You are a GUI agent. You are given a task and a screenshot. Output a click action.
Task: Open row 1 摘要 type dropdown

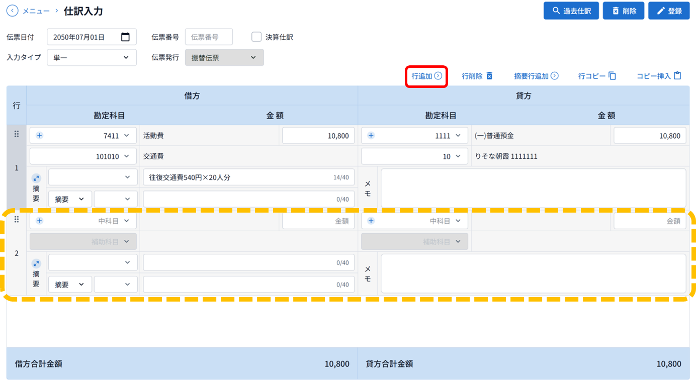pos(70,199)
